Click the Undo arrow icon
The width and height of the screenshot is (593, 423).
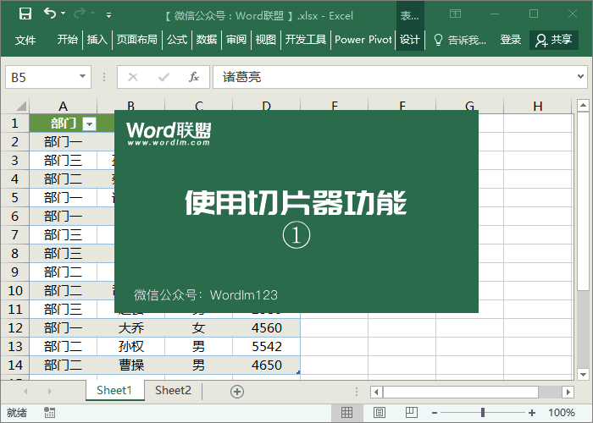pos(51,14)
